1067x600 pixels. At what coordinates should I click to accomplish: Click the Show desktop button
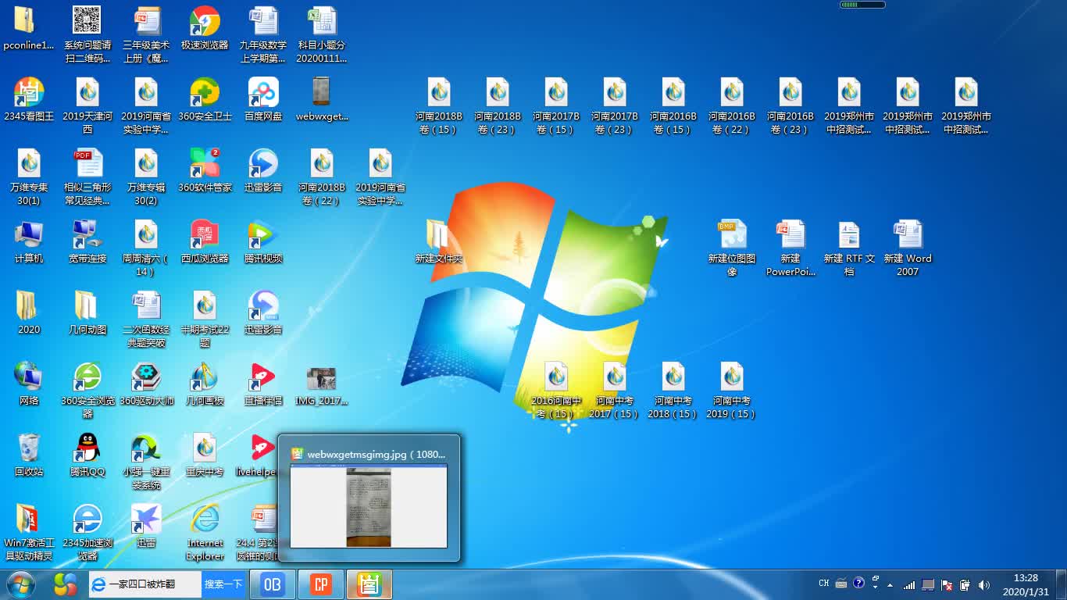1062,584
